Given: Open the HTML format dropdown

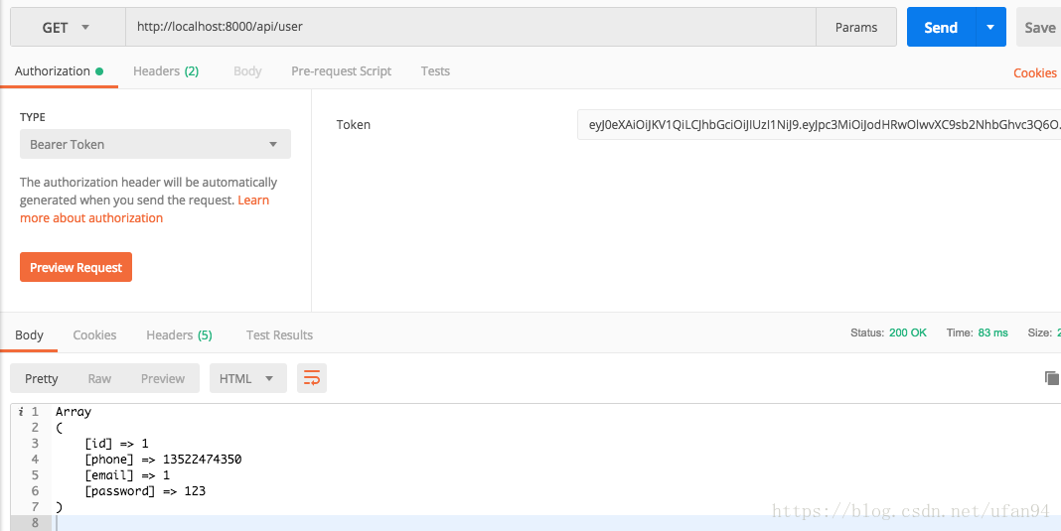Looking at the screenshot, I should [x=247, y=378].
